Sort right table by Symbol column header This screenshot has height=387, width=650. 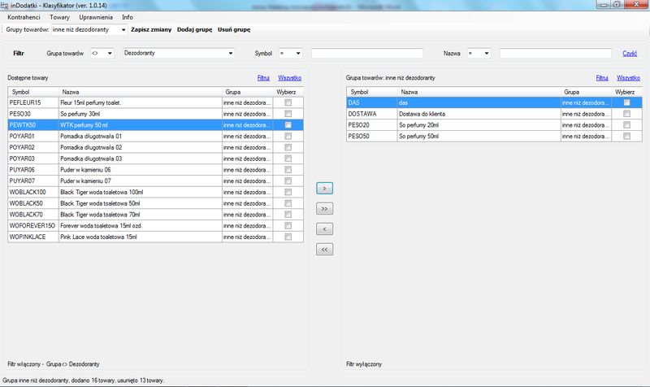pyautogui.click(x=372, y=92)
